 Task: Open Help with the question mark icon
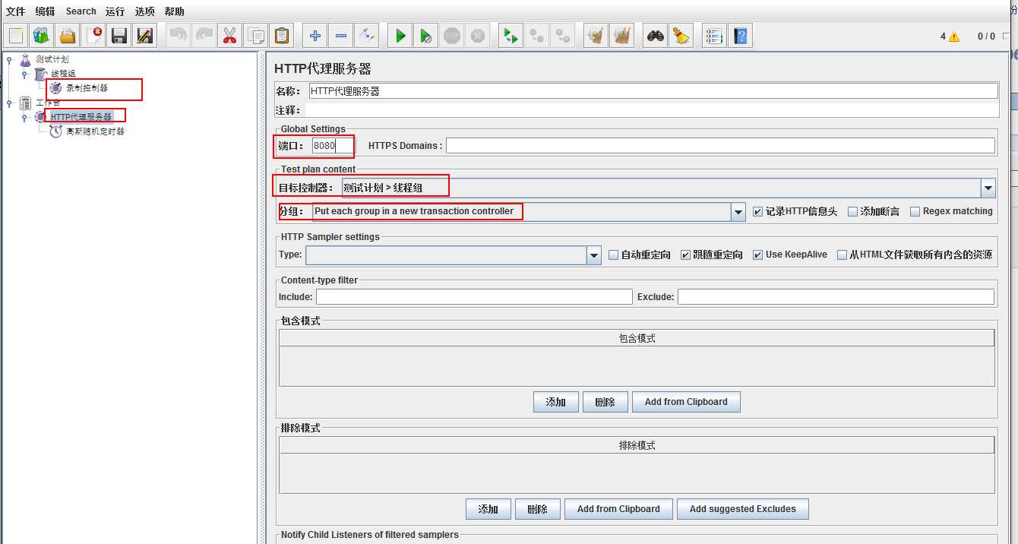741,36
